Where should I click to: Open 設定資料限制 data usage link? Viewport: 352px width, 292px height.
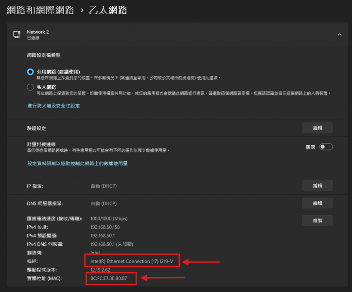coord(77,164)
